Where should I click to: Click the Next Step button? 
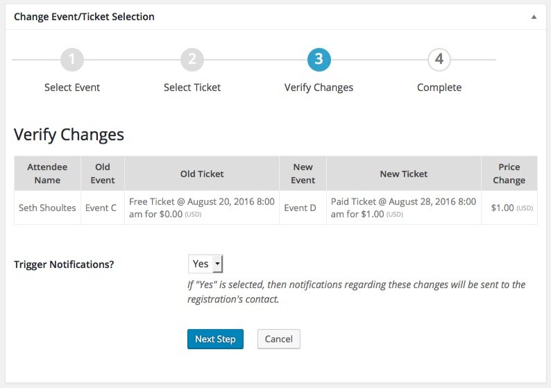pos(215,339)
